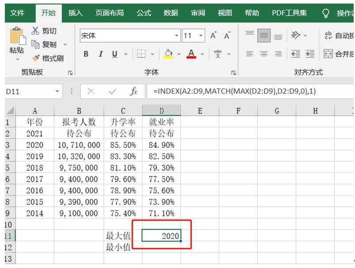Open the font name dropdown showing 宋体
The image size is (355, 268).
click(x=176, y=35)
